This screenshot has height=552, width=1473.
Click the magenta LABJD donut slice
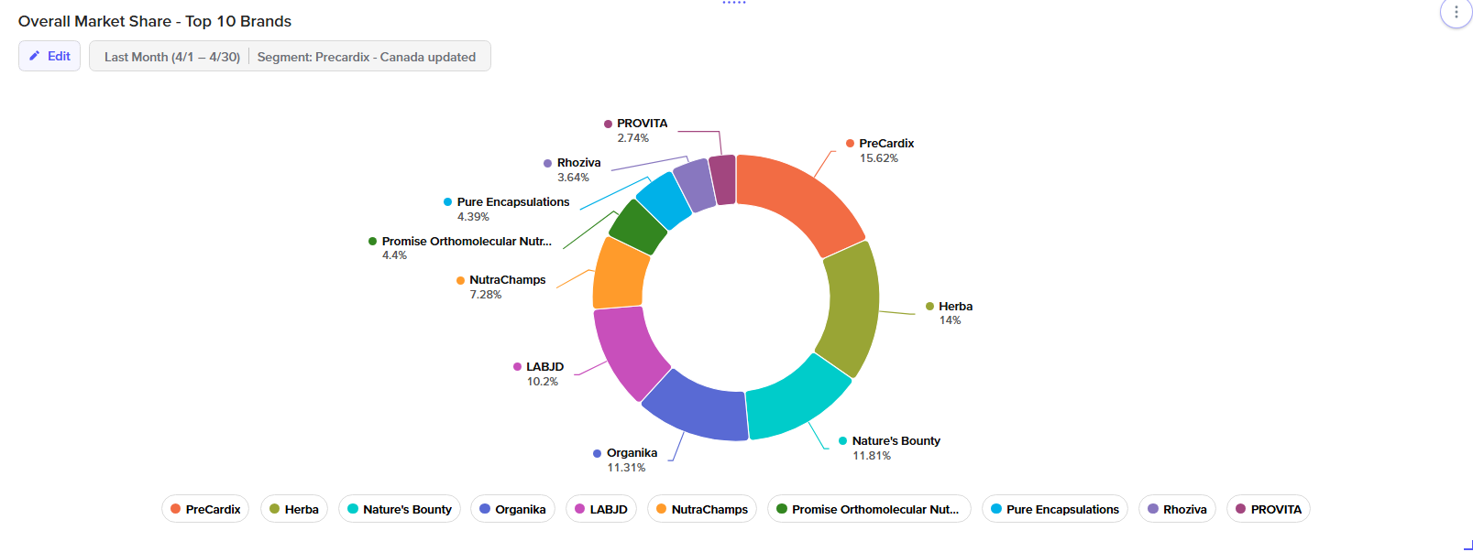click(x=629, y=350)
